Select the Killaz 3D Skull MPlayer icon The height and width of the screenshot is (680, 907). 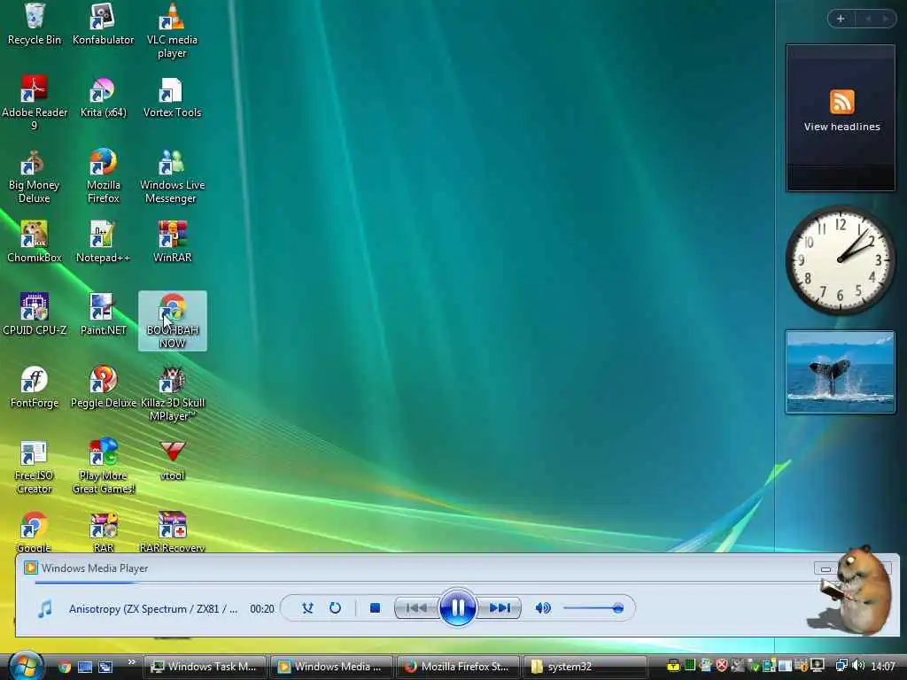[172, 393]
